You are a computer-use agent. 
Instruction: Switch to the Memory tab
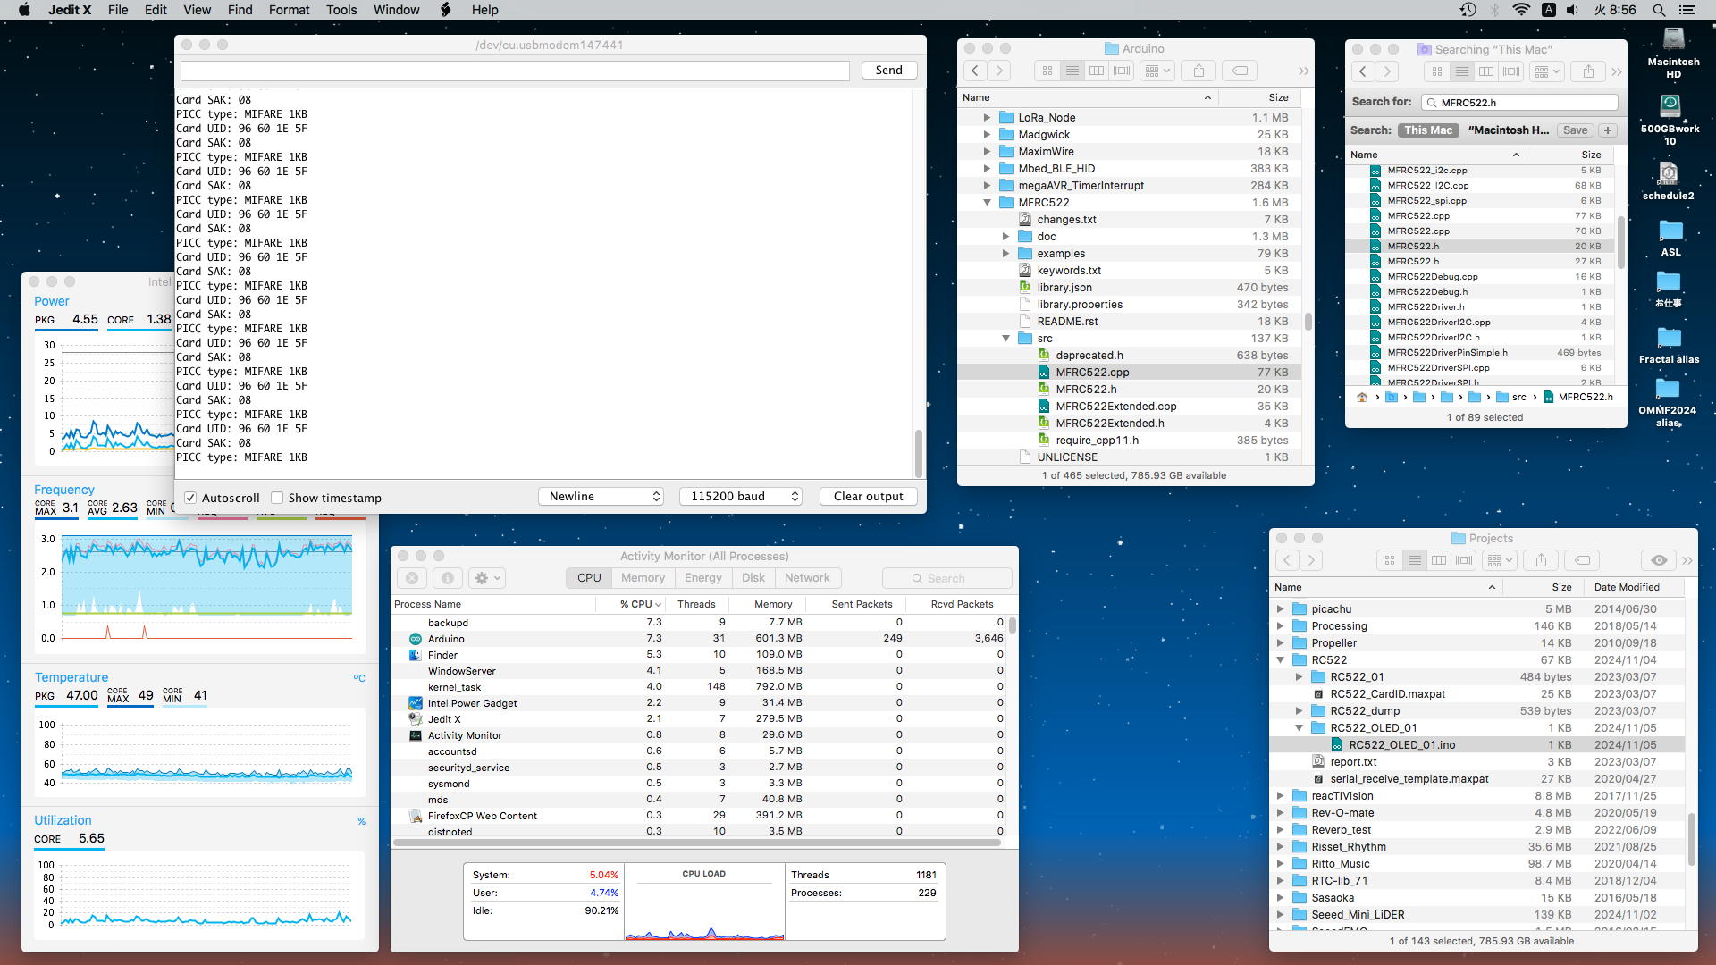point(643,578)
